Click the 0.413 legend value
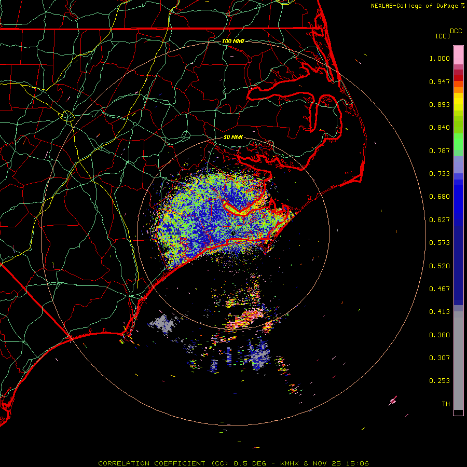The height and width of the screenshot is (467, 467). (439, 312)
